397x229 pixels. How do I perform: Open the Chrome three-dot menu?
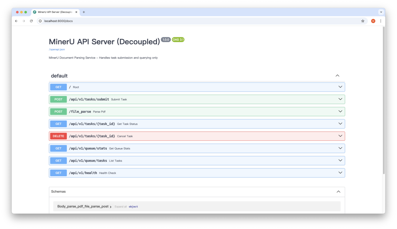[380, 21]
